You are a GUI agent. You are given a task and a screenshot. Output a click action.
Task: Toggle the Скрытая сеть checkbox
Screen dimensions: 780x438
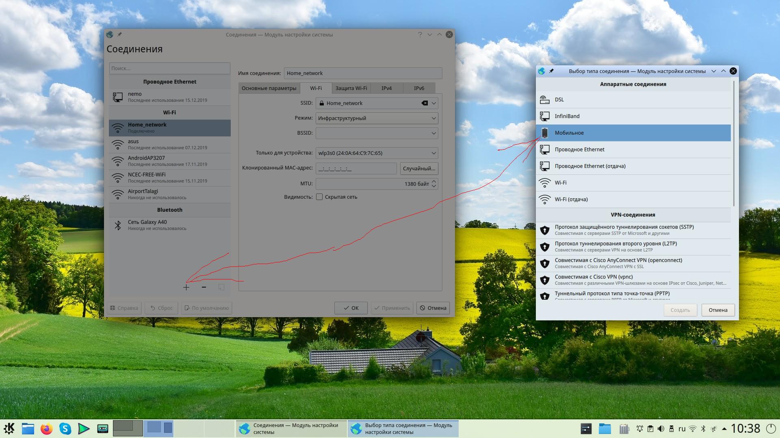click(x=319, y=197)
